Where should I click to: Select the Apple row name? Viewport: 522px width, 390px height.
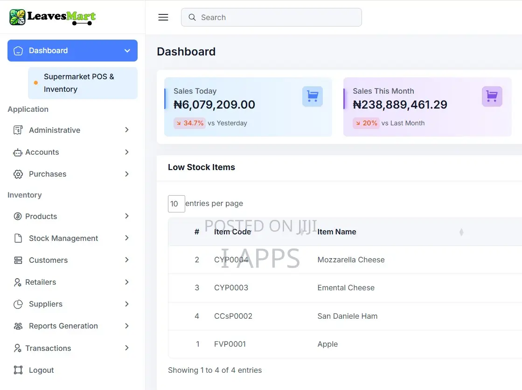click(x=327, y=344)
